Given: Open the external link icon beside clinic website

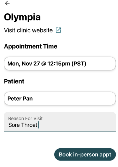Looking at the screenshot, I should click(x=58, y=30).
